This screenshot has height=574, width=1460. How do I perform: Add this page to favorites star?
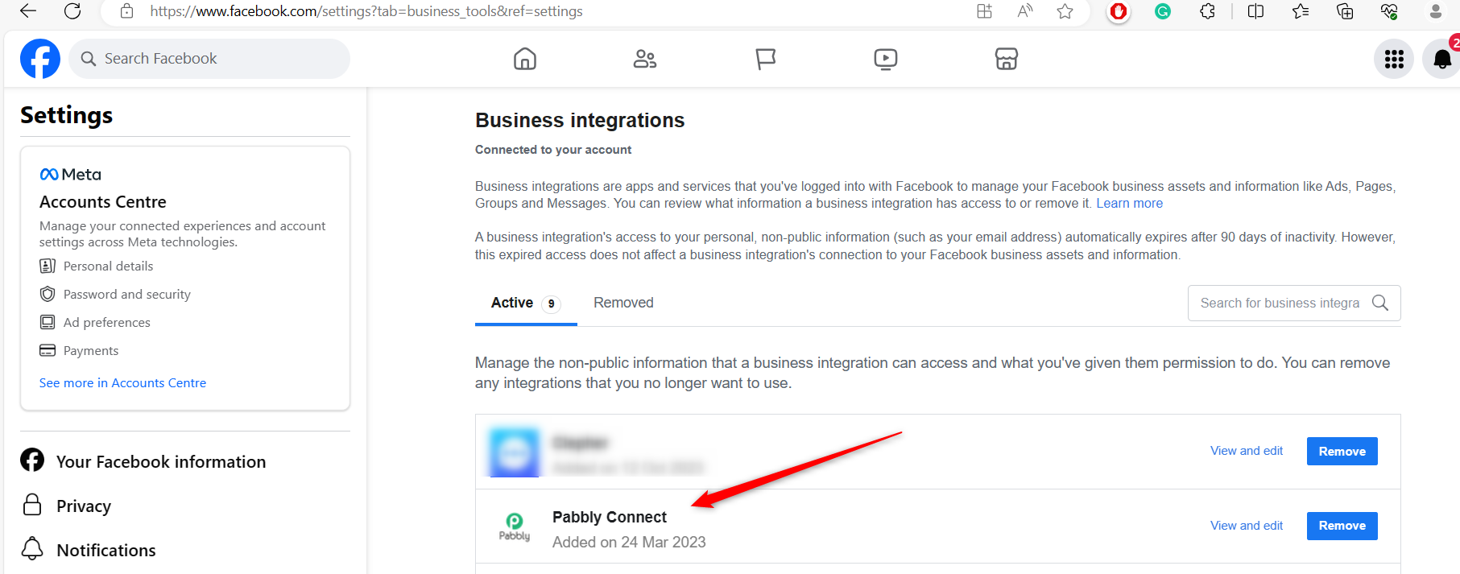click(1065, 11)
